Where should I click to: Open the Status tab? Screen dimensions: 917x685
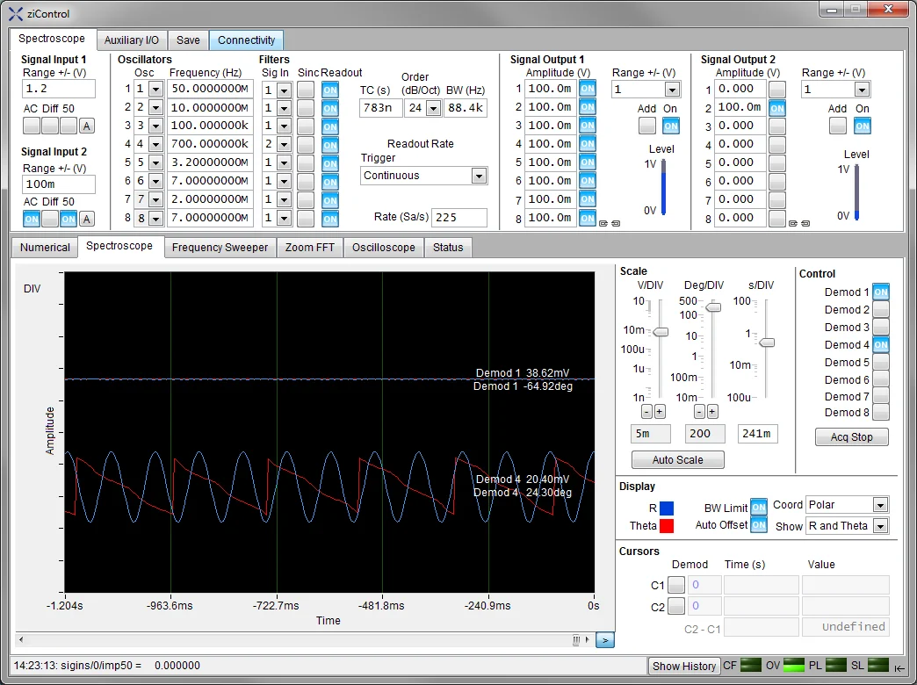point(448,247)
